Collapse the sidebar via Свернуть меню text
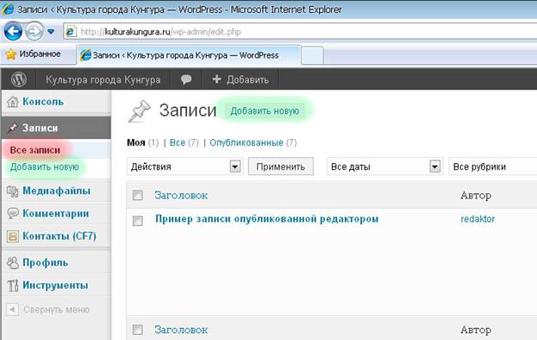The width and height of the screenshot is (537, 340). coord(57,310)
